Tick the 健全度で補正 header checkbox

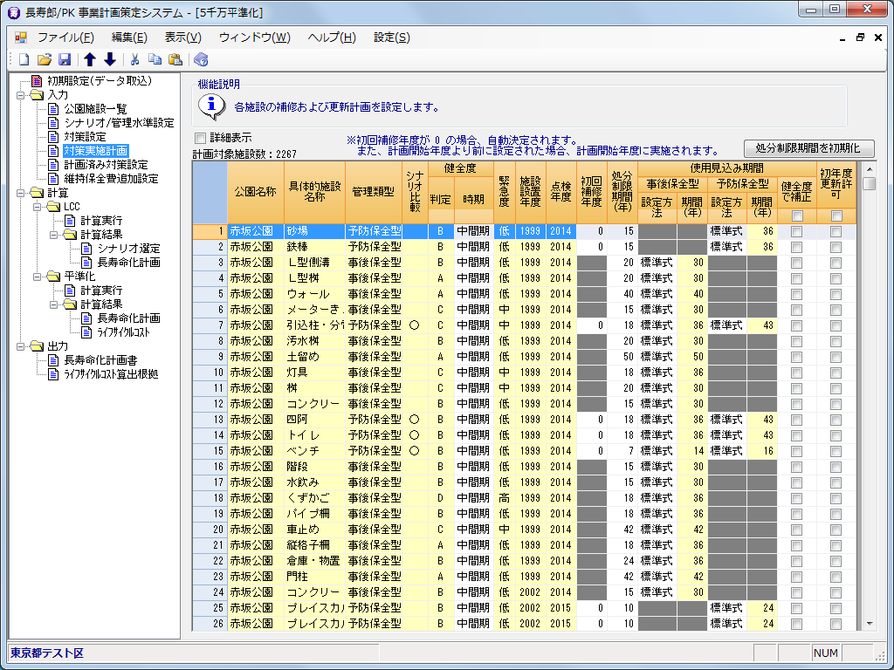(796, 215)
